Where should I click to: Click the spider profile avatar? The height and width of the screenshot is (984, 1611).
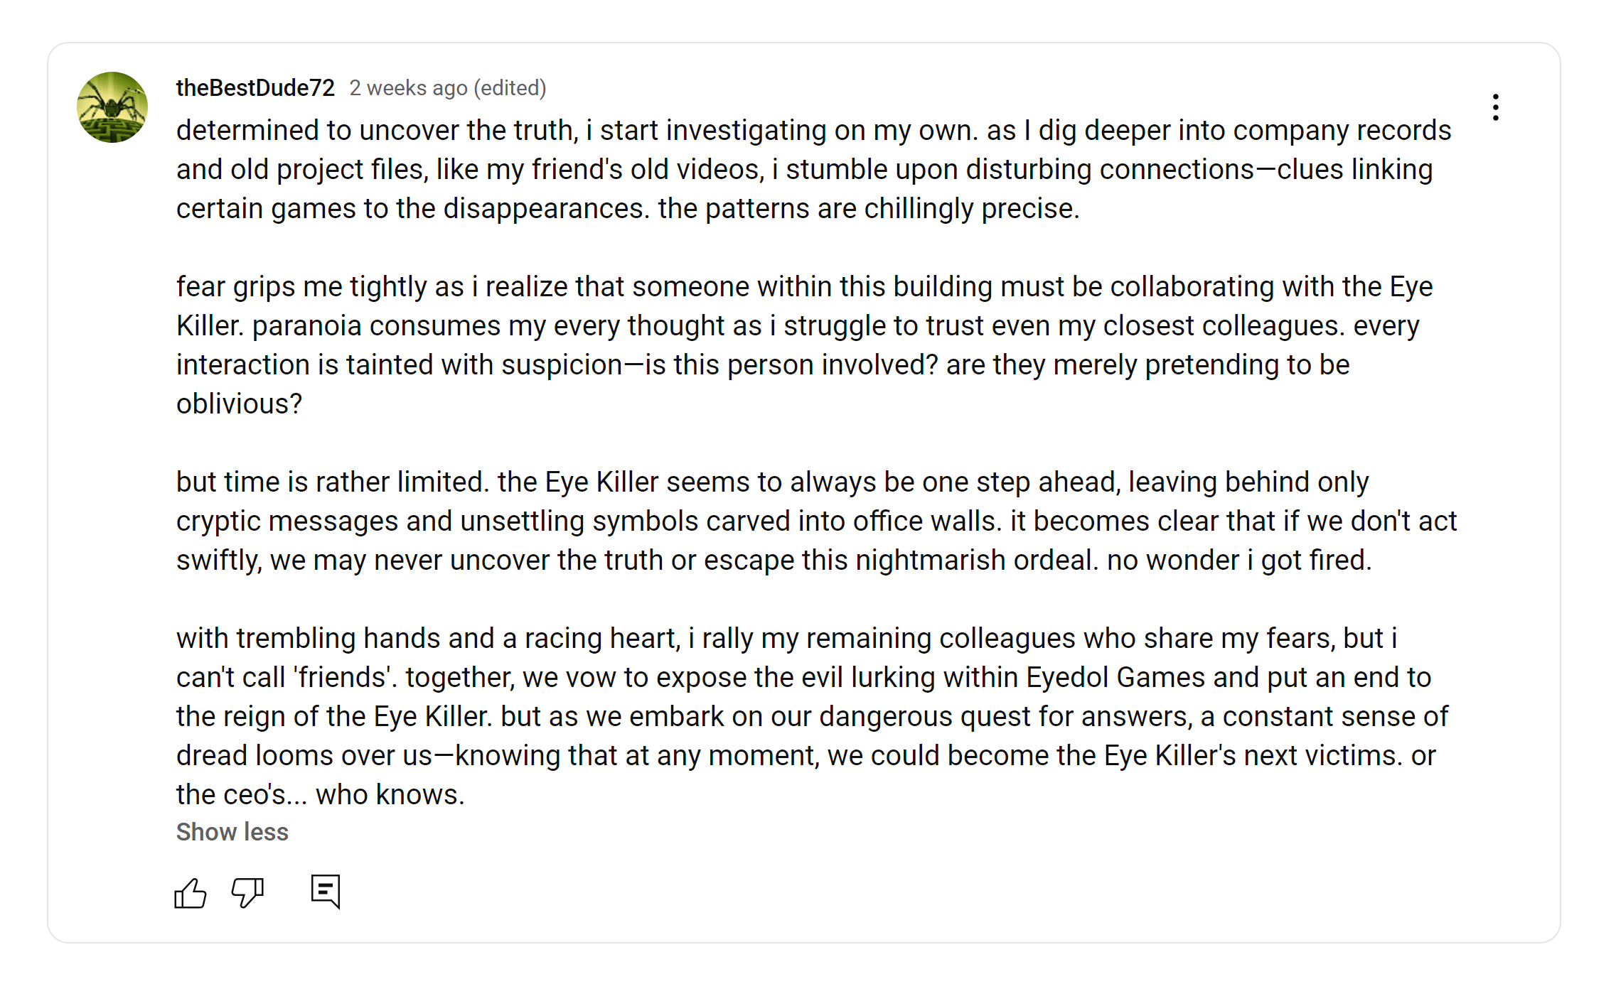(x=112, y=107)
